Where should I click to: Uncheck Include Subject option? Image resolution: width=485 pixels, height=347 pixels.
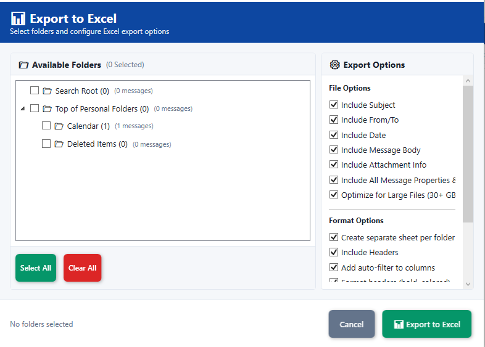click(x=334, y=105)
